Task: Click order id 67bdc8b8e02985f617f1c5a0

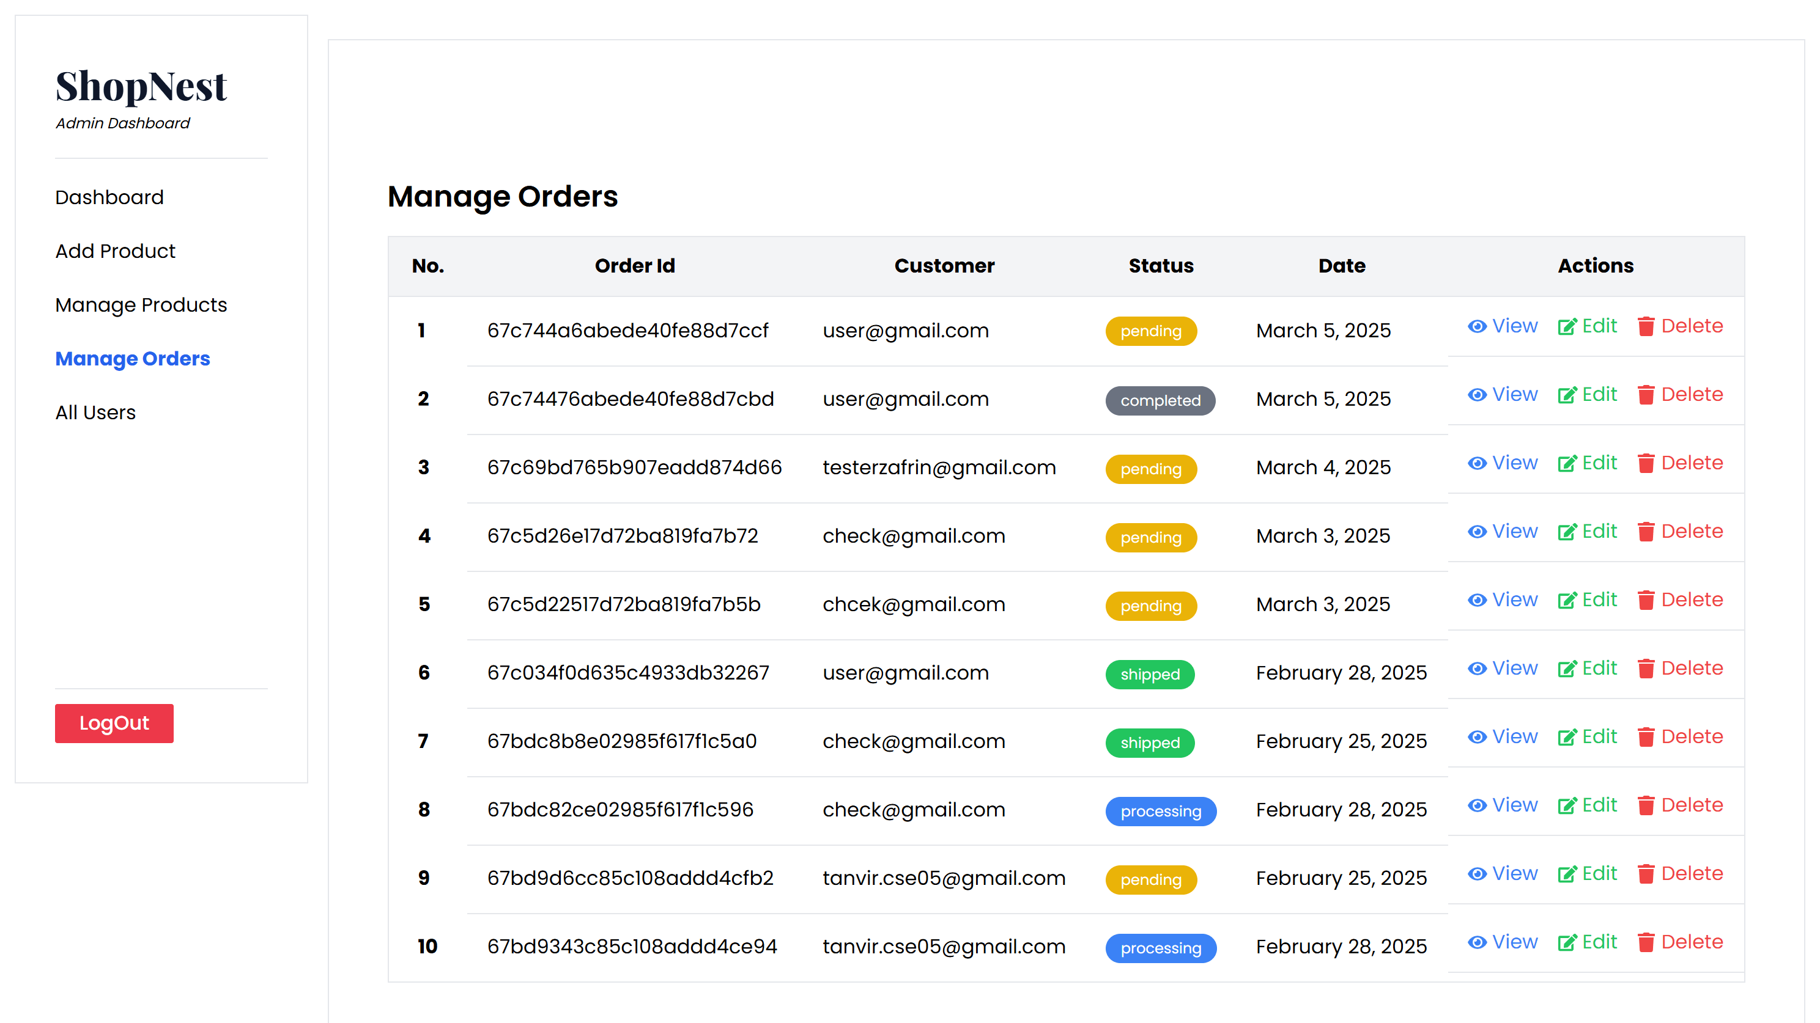Action: [622, 742]
